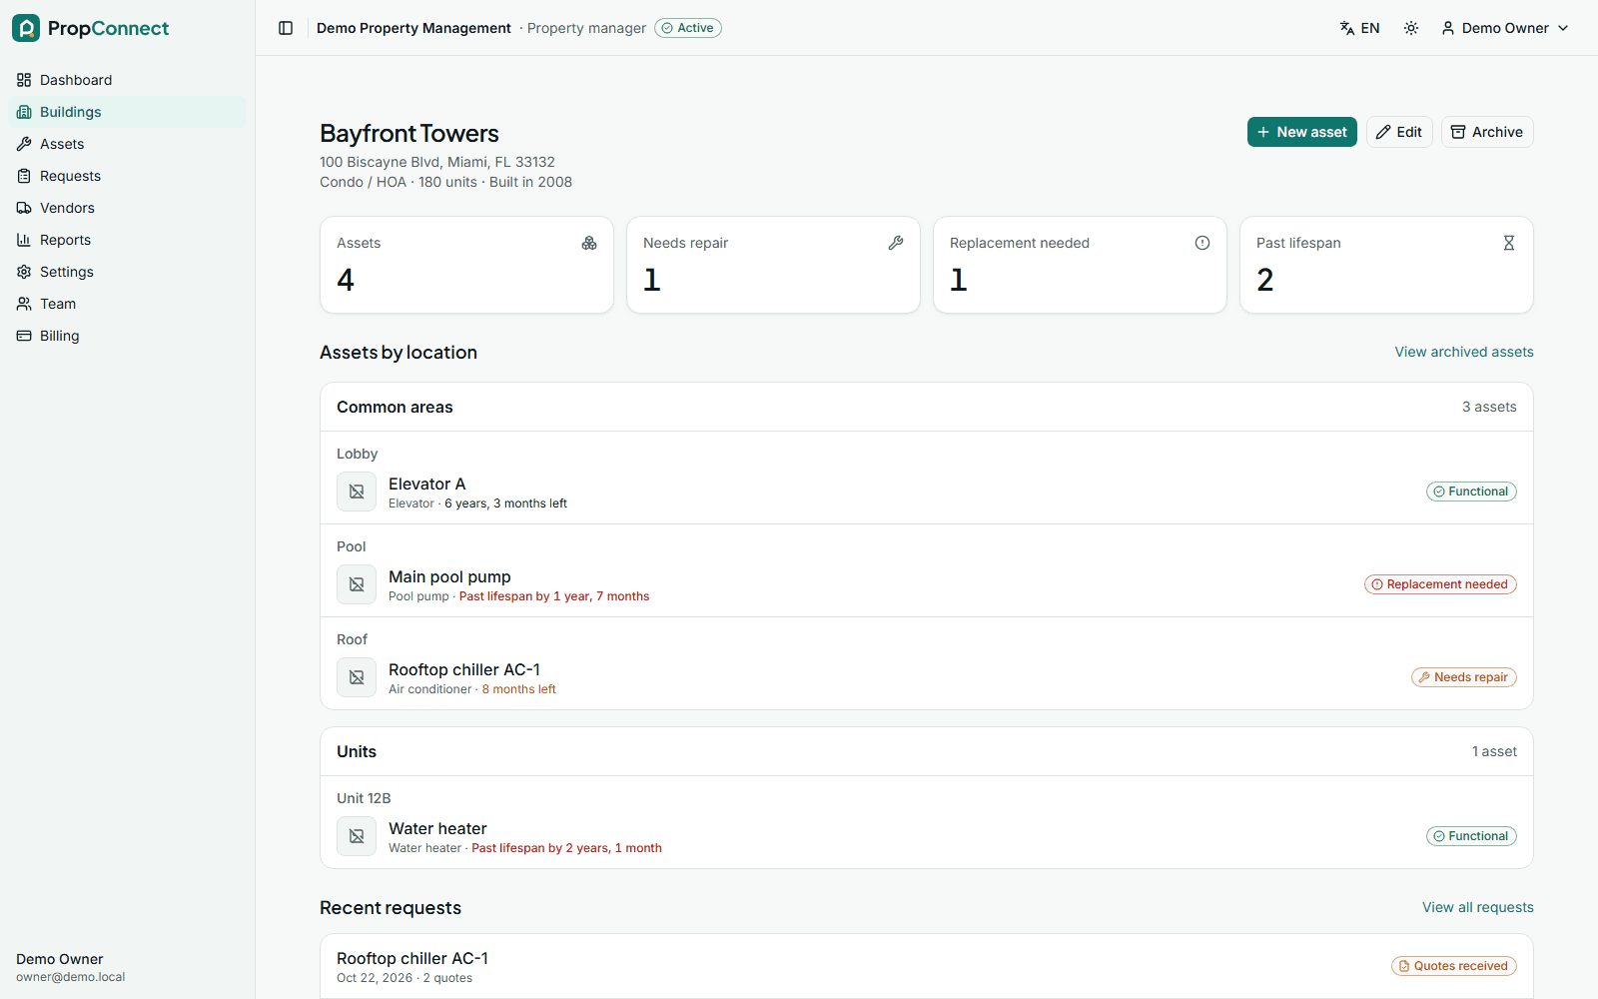Click the Replacement needed badge on pool pump
This screenshot has height=999, width=1598.
pos(1440,584)
